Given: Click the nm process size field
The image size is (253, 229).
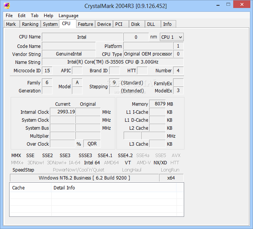Looking at the screenshot, I should coord(136,37).
